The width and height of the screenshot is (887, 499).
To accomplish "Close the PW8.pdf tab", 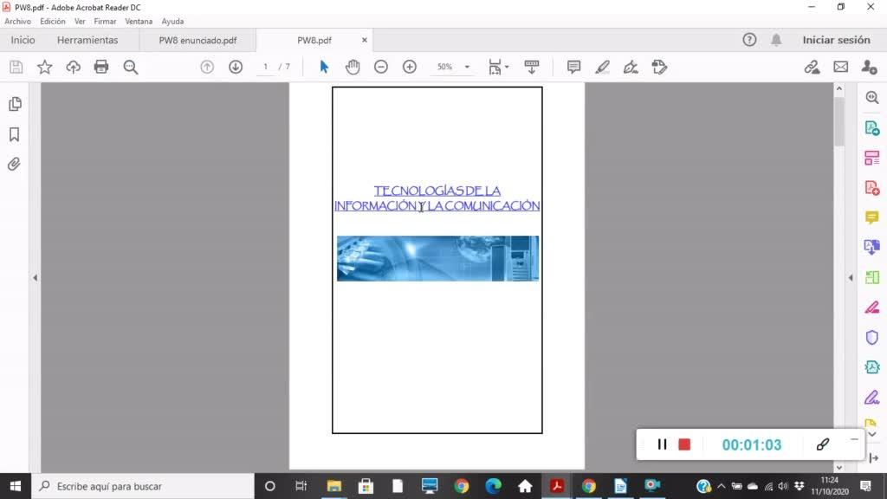I will [x=365, y=40].
